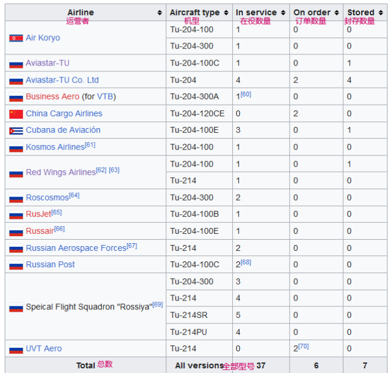Open the Air Koryo link

pos(43,37)
